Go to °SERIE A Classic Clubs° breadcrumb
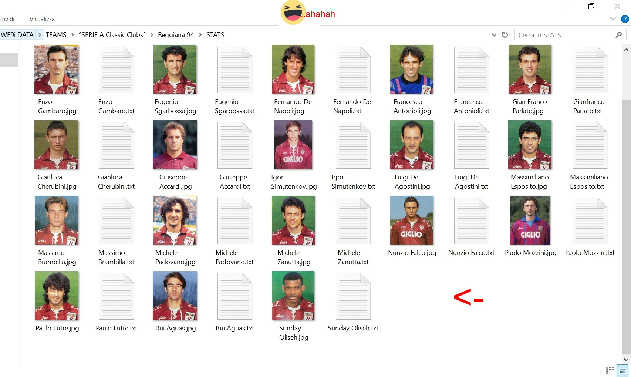This screenshot has height=377, width=631. pyautogui.click(x=112, y=35)
